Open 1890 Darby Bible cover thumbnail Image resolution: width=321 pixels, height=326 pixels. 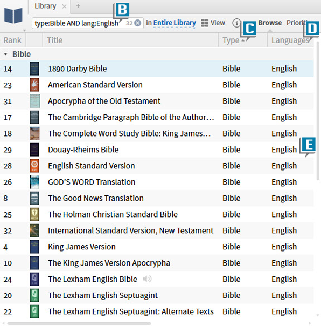click(34, 69)
